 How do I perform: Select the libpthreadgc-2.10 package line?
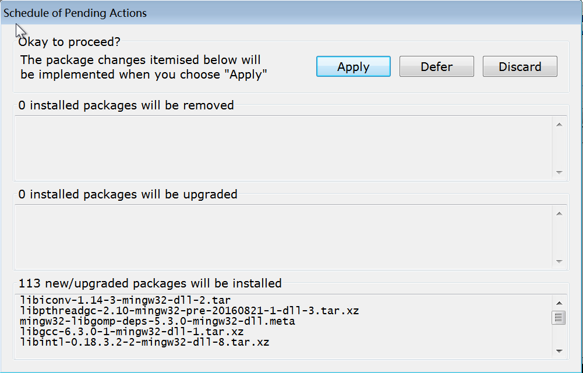189,311
